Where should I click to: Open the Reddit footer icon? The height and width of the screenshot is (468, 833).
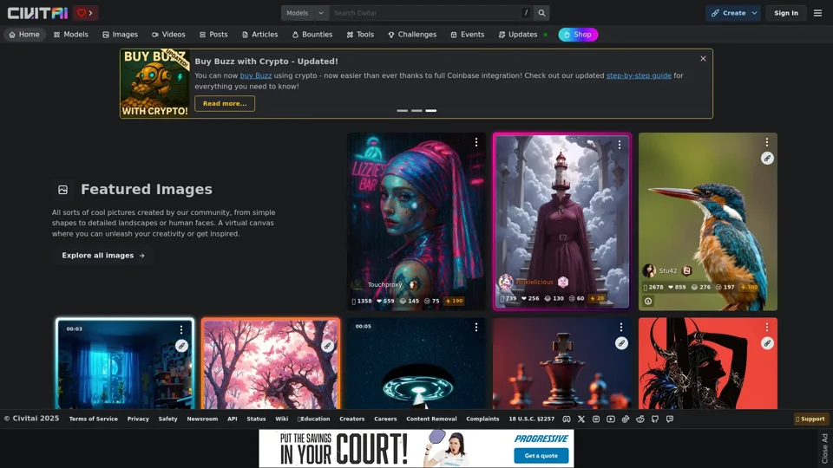[x=640, y=419]
